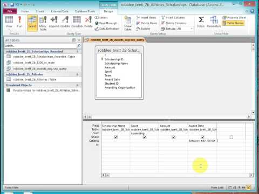Uncheck Show box for Scholarship Name column

coord(115,137)
